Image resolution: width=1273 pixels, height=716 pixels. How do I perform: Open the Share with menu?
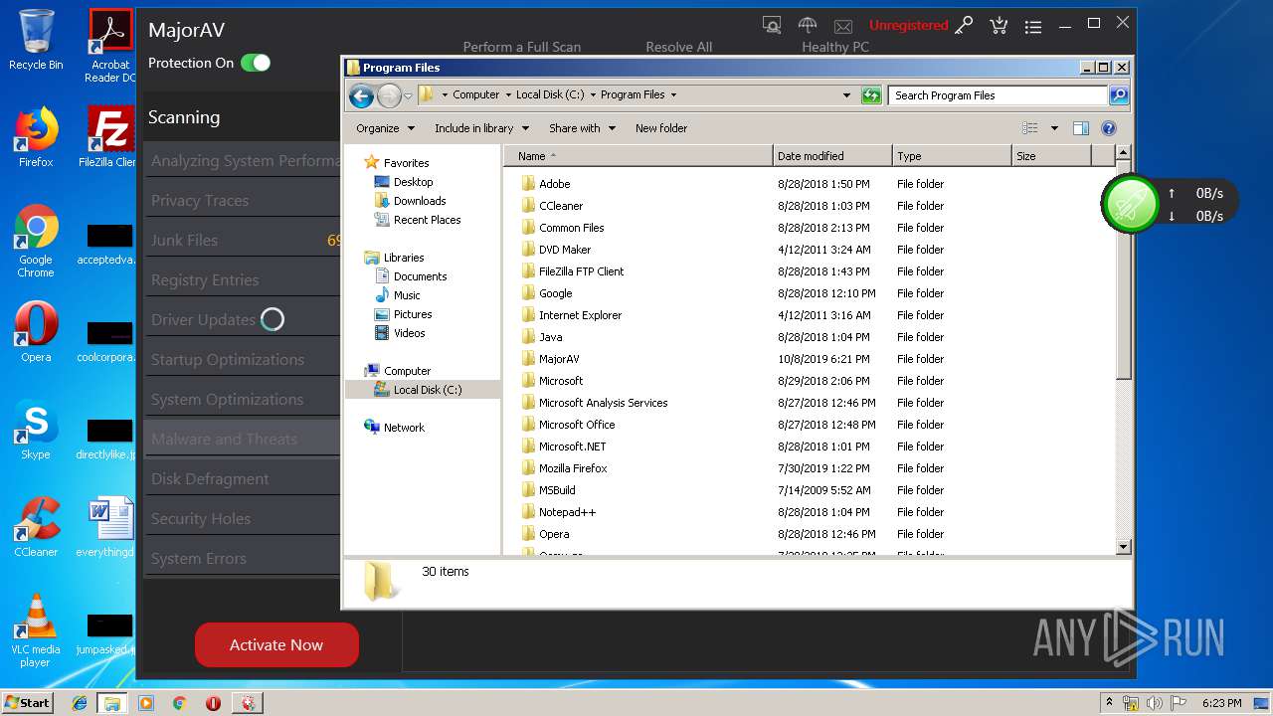tap(582, 128)
